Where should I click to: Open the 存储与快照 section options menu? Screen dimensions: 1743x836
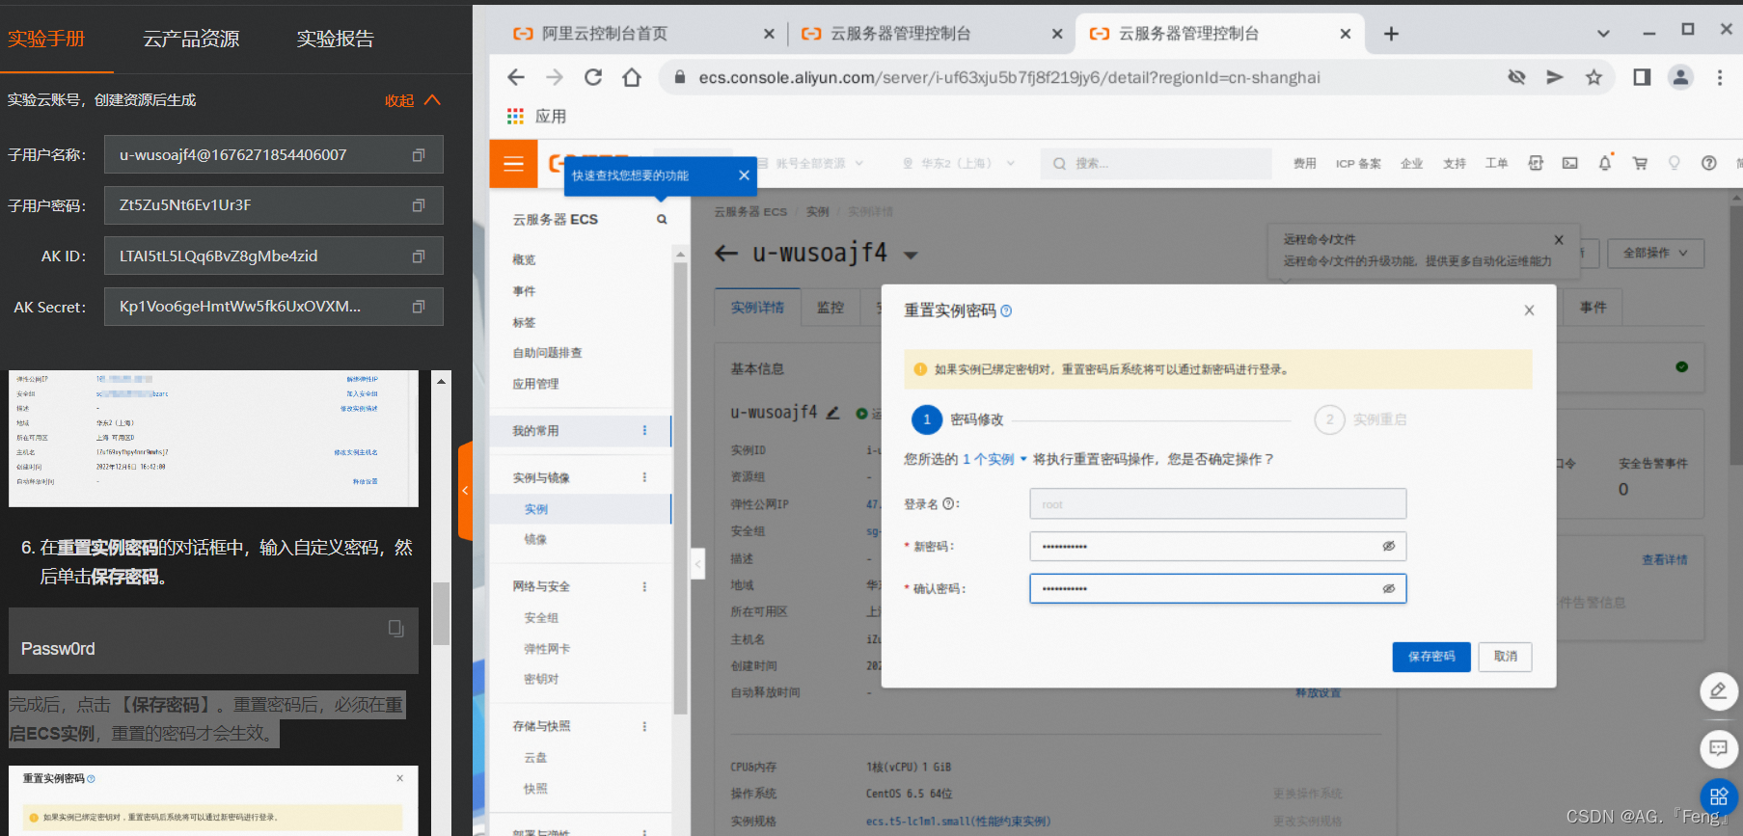644,726
